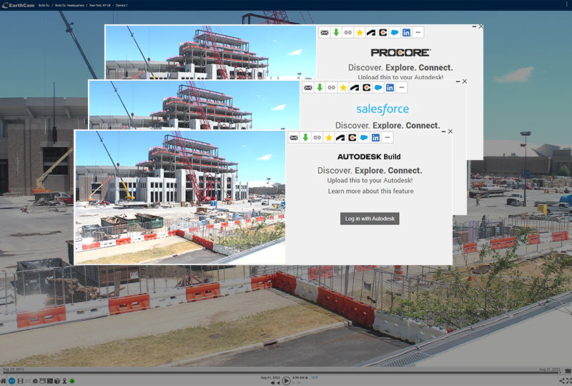Click the play button in the playback controls
Screen dimensions: 572x386
[286, 380]
